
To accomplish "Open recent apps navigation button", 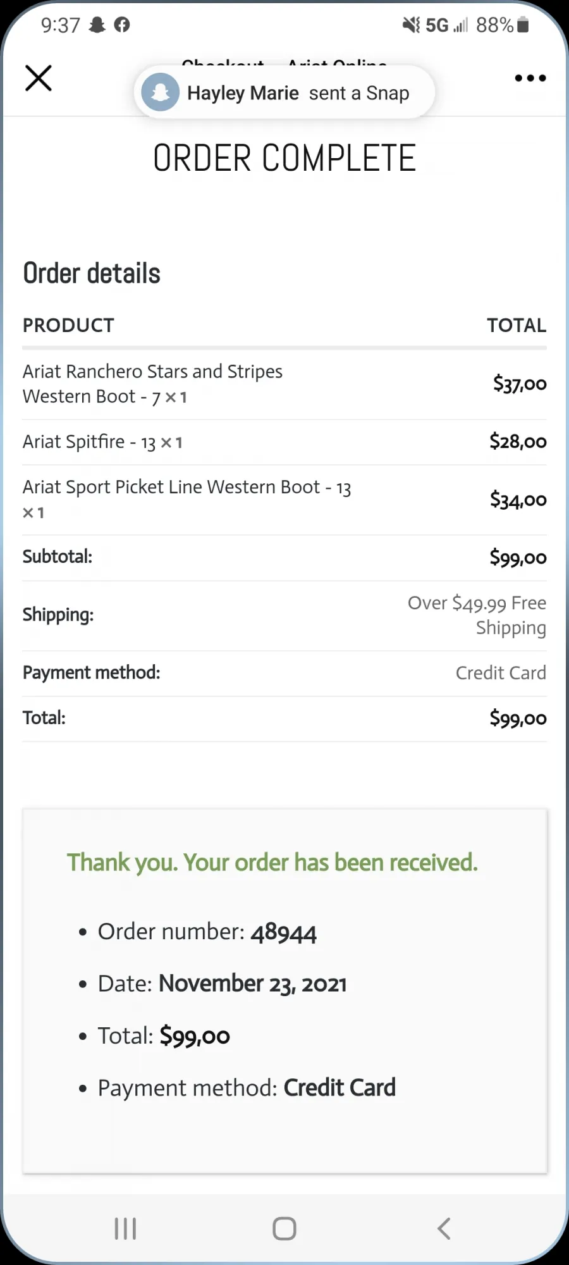I will tap(125, 1229).
